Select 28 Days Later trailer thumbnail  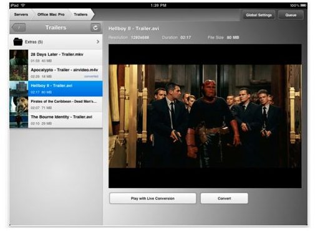click(19, 57)
